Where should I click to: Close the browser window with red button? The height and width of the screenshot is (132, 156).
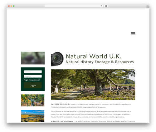(9, 6)
